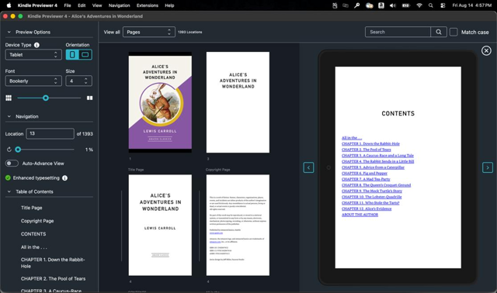This screenshot has height=293, width=497.
Task: Open CHAPTER 12 Alice's Evidence link
Action: click(x=367, y=209)
